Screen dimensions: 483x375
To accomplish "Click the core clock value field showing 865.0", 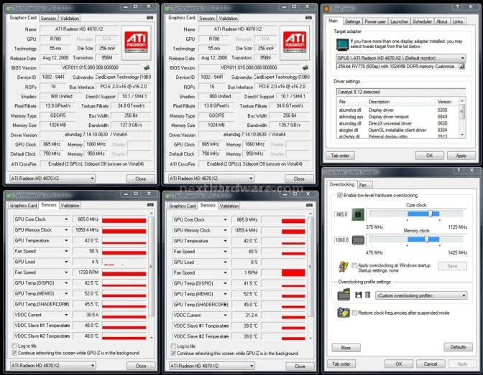I will (341, 214).
